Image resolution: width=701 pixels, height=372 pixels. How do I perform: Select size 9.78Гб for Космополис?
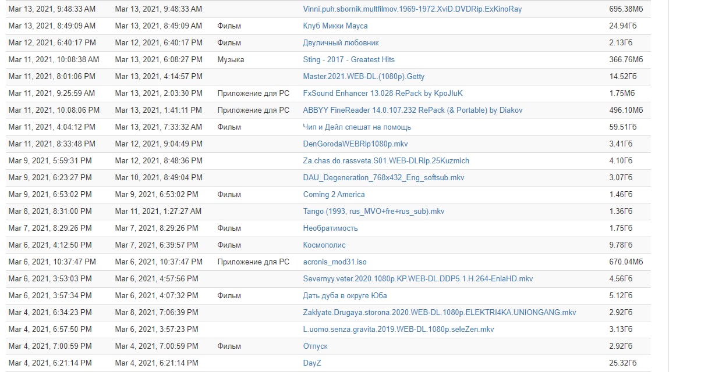click(621, 245)
